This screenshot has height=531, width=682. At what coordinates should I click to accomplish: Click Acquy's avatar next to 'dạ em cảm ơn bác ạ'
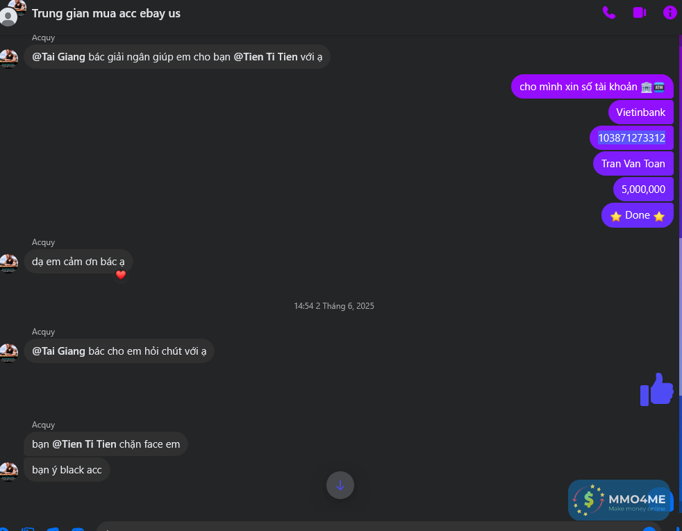click(9, 263)
